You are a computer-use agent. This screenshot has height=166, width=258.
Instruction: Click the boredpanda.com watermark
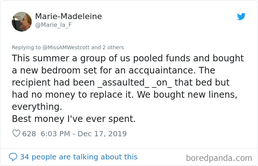[x=219, y=158]
